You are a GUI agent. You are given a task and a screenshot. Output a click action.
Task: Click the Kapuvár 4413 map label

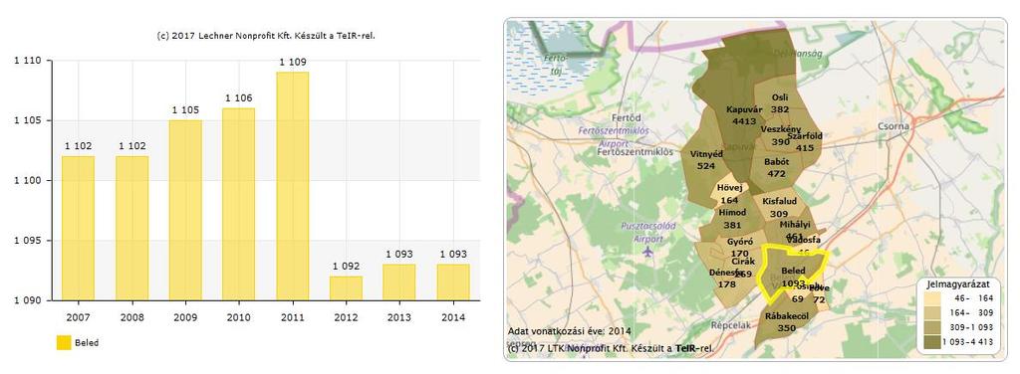click(x=743, y=115)
